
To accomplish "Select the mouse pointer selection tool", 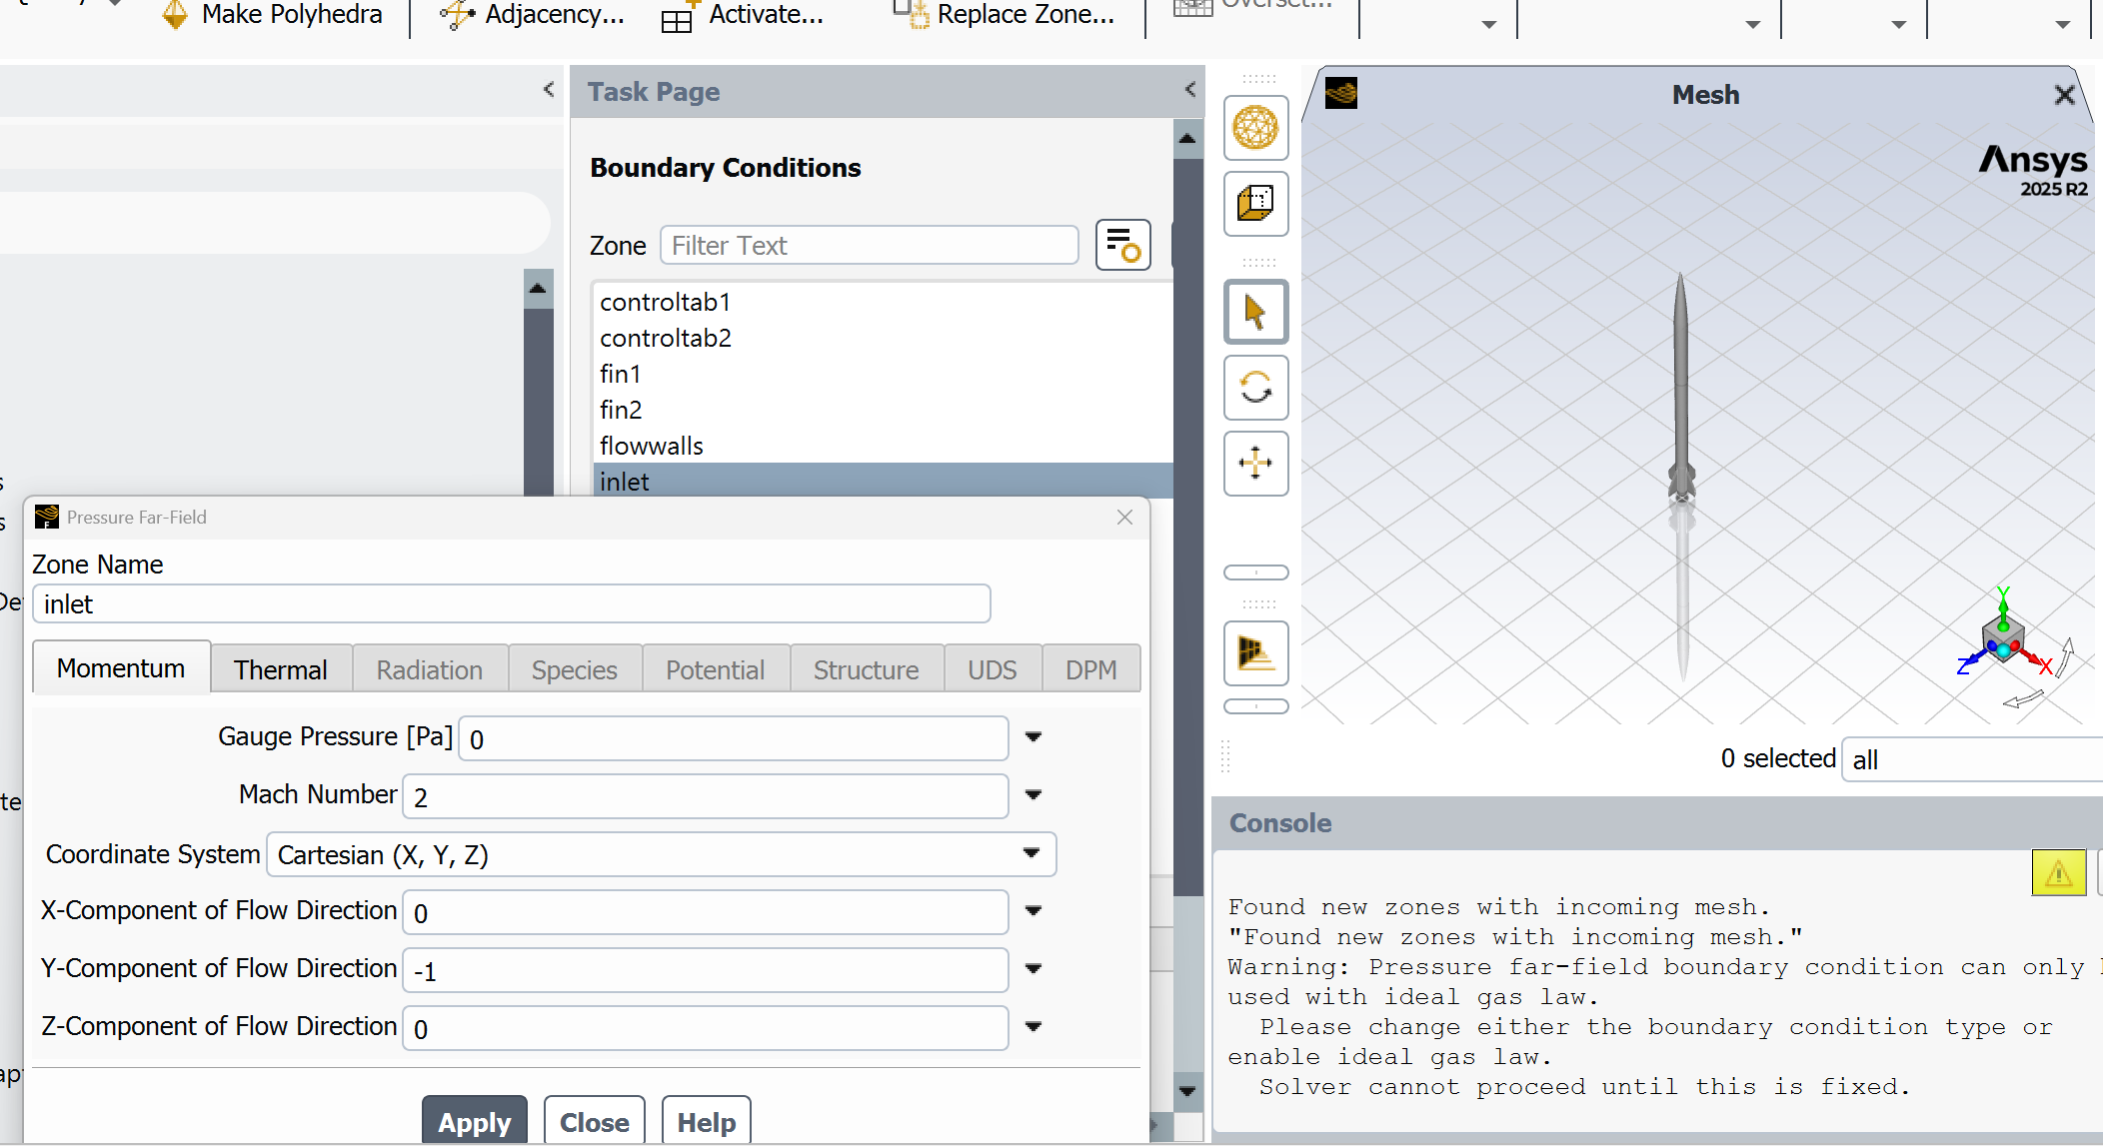I will coord(1255,312).
